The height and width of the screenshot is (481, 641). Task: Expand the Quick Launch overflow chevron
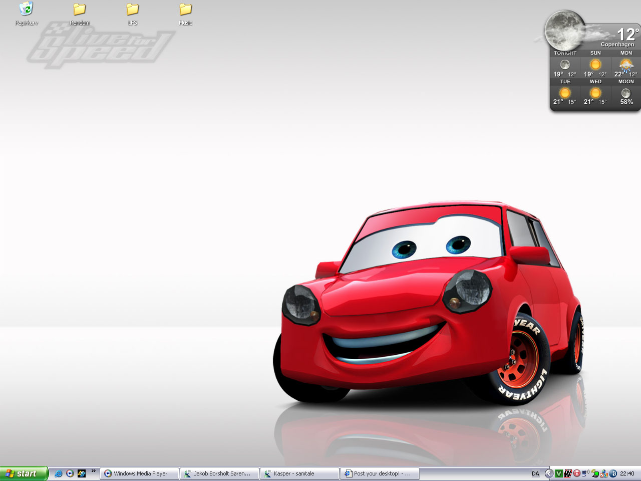coord(93,470)
